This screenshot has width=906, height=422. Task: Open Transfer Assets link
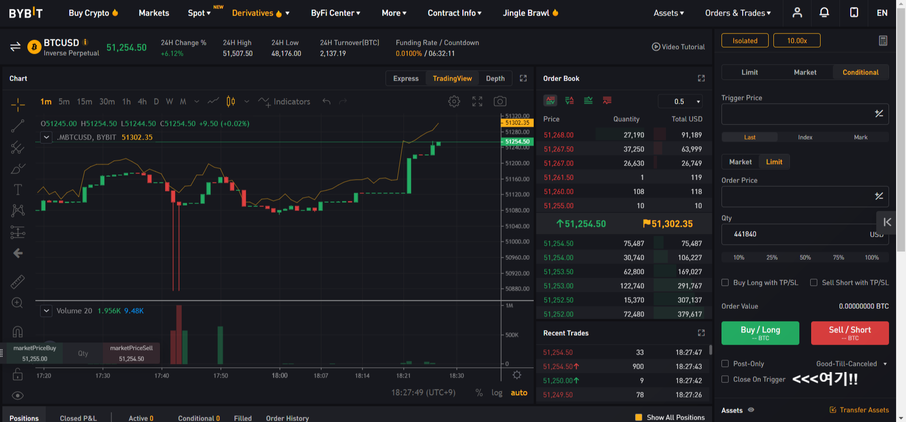[859, 410]
